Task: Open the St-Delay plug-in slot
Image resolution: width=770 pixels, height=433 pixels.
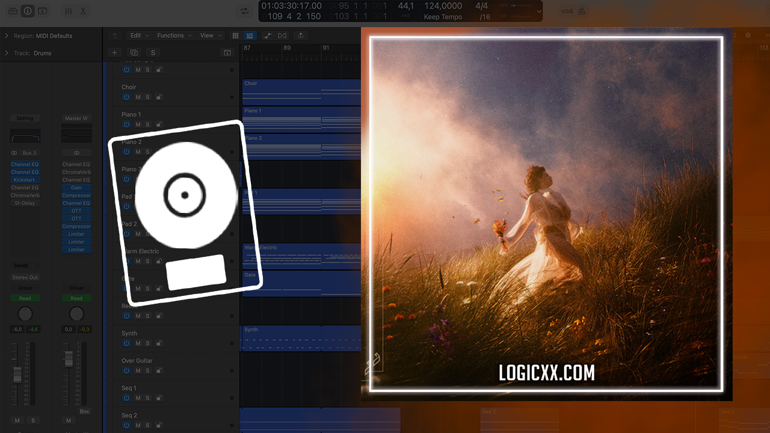Action: 25,203
